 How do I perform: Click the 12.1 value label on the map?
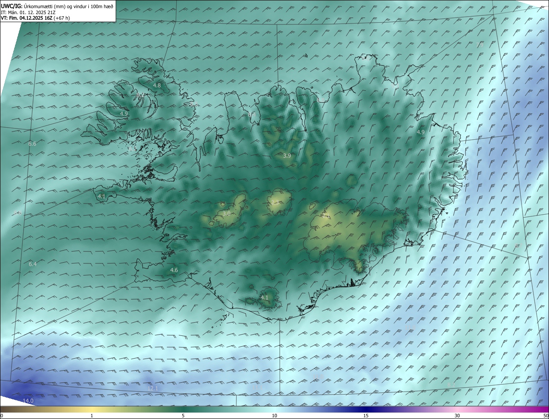(x=153, y=389)
